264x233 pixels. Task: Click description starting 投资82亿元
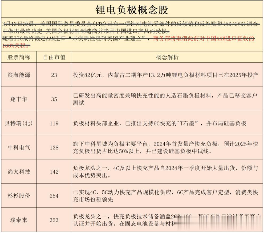click(x=166, y=75)
